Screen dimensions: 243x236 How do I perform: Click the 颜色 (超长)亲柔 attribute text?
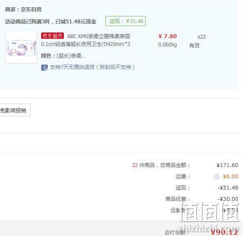coord(63,56)
